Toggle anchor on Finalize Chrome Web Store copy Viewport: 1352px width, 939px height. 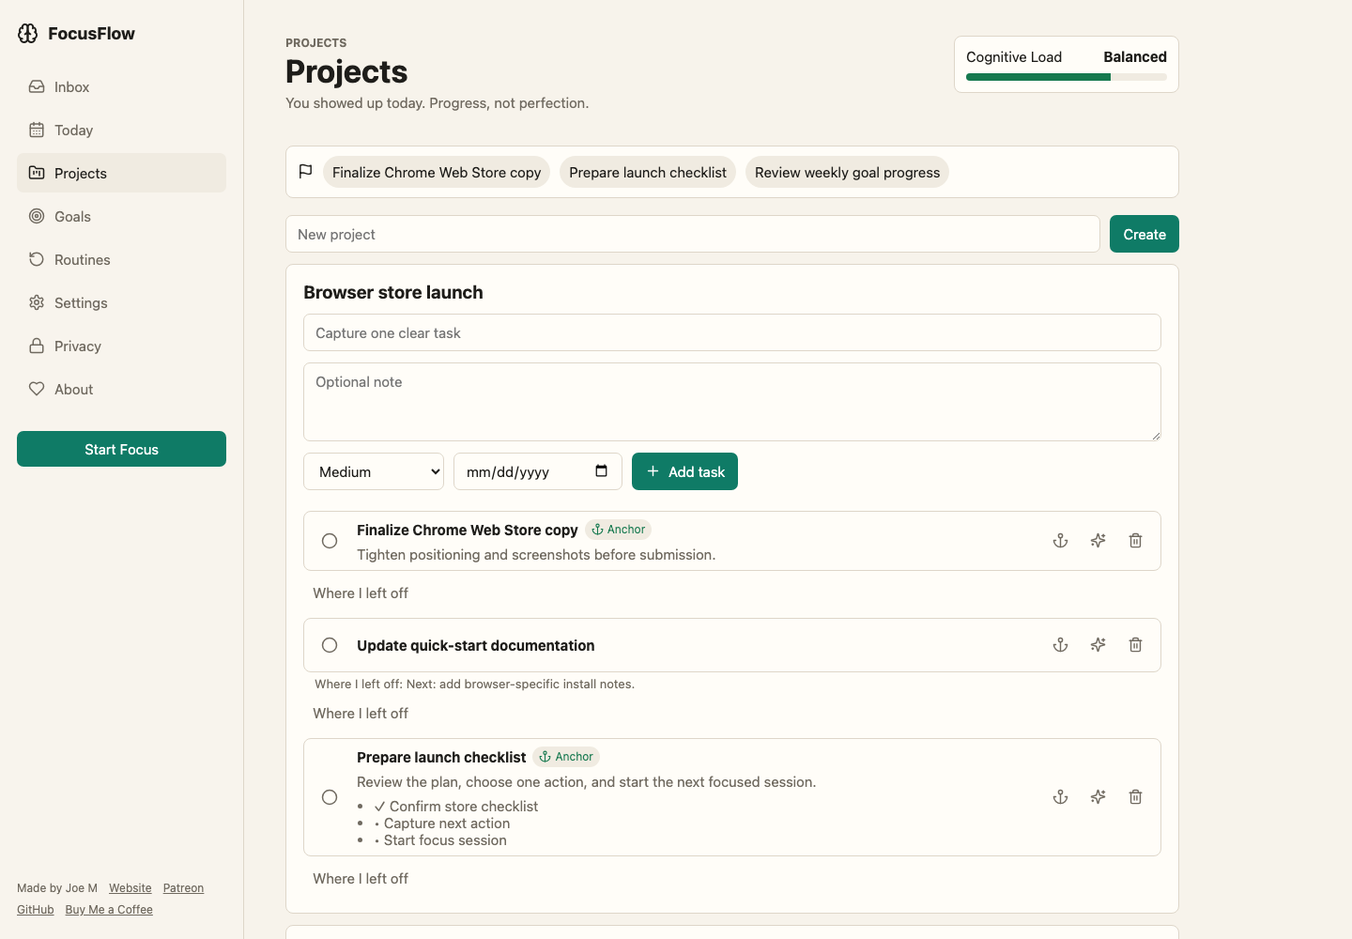click(1060, 541)
